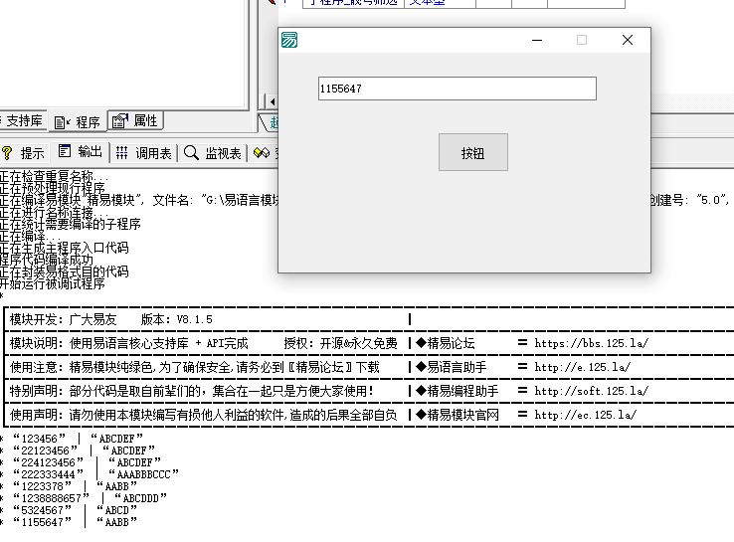This screenshot has height=542, width=734.
Task: Click the http://ec.125.la/ module site URL
Action: 585,415
